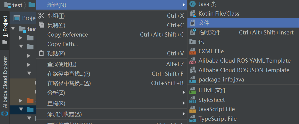This screenshot has height=124, width=299.
Task: Click the clipboard icon beside 粘贴
Action: point(41,53)
